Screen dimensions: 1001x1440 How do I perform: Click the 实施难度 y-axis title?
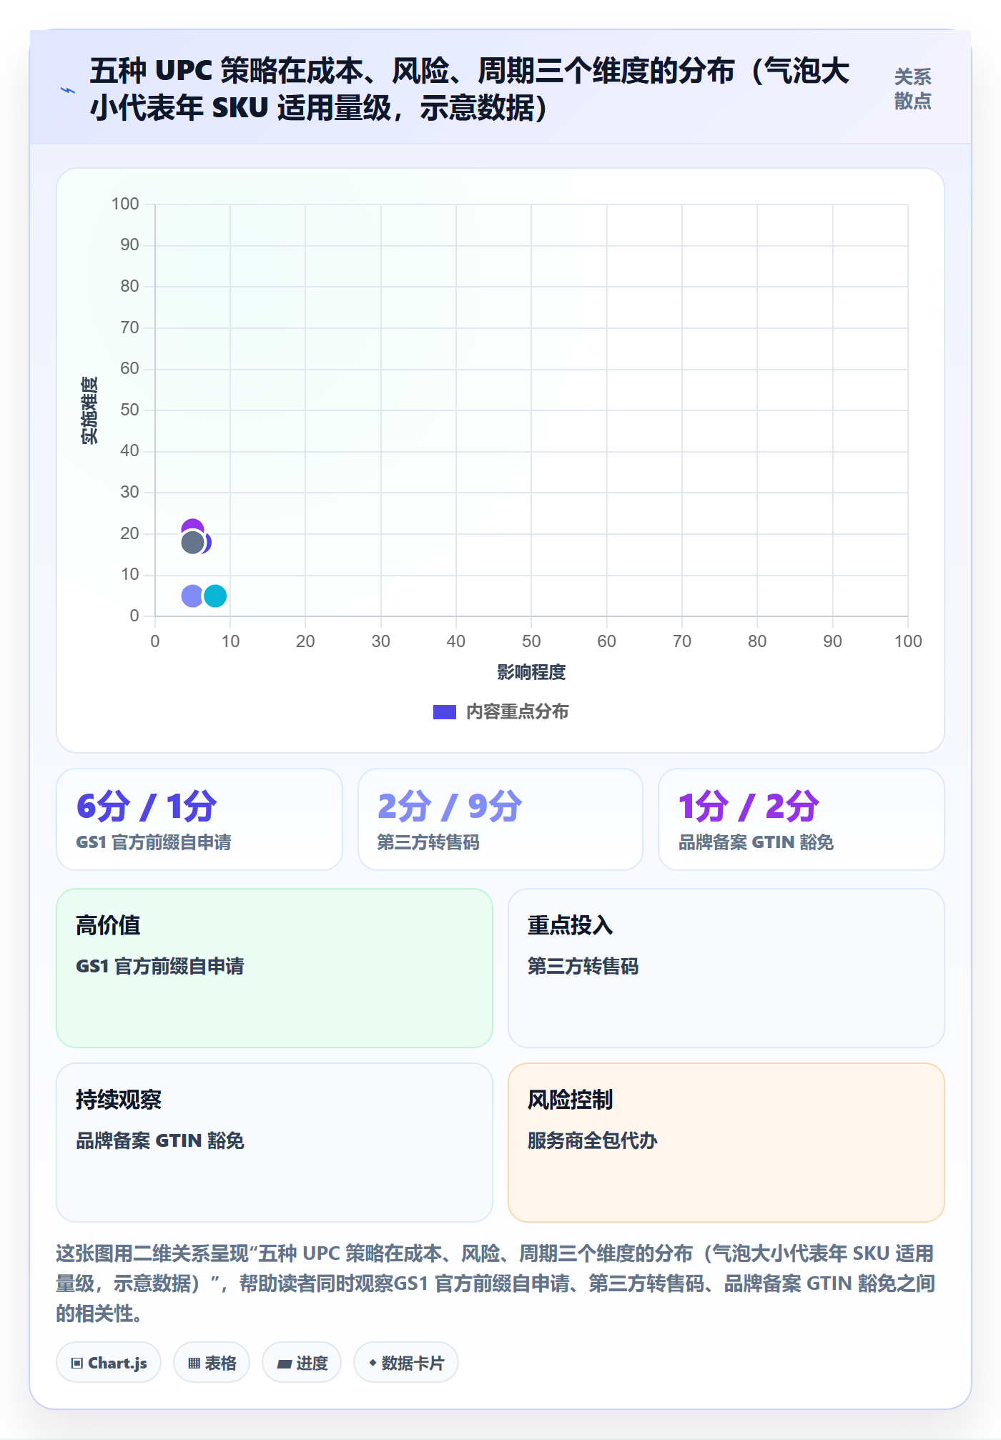[89, 410]
